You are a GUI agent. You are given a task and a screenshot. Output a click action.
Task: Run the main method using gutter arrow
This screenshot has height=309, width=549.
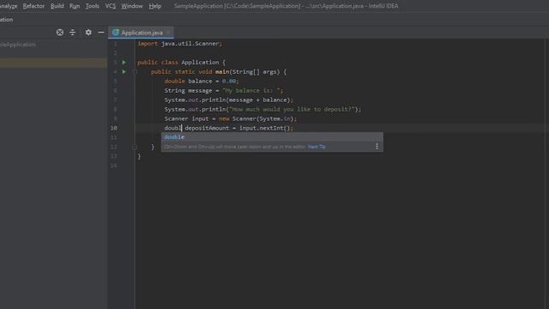(124, 72)
